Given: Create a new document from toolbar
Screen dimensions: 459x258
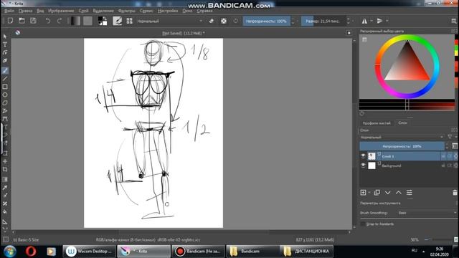Looking at the screenshot, I should pos(10,21).
